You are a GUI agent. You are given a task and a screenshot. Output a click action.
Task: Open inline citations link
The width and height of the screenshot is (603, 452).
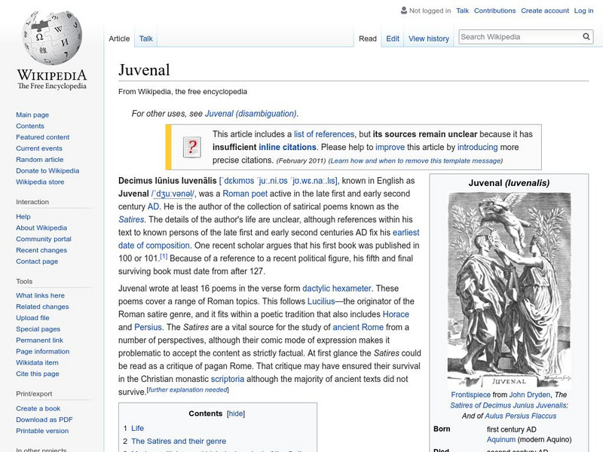tap(287, 147)
